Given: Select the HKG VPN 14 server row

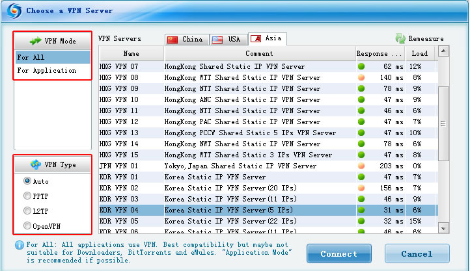Looking at the screenshot, I should [268, 144].
